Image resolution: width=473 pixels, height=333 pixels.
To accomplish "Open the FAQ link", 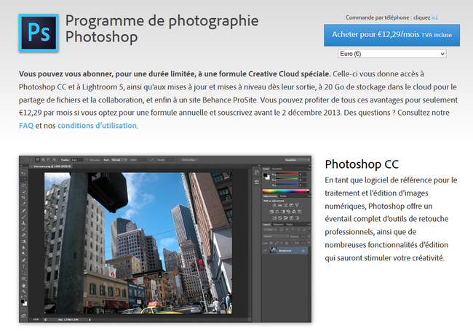I will 26,126.
